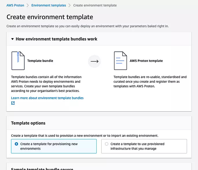Click the zipped Template bundle file icon
Viewport: 198px width, 170px height.
point(18,61)
